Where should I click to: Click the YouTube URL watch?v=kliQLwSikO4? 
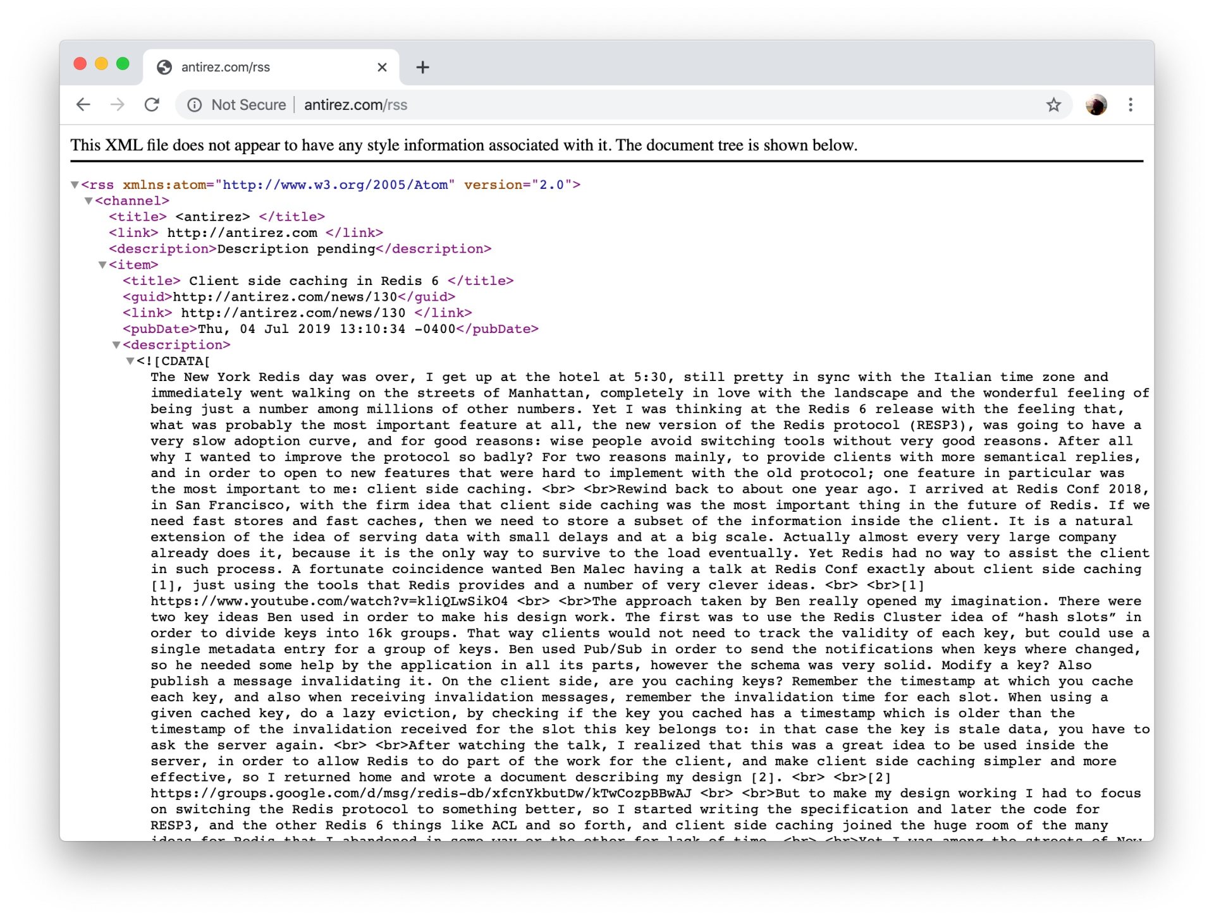(x=329, y=602)
